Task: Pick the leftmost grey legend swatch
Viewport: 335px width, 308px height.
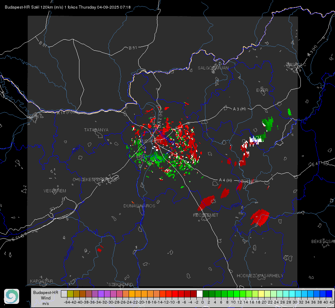Action: pyautogui.click(x=64, y=294)
